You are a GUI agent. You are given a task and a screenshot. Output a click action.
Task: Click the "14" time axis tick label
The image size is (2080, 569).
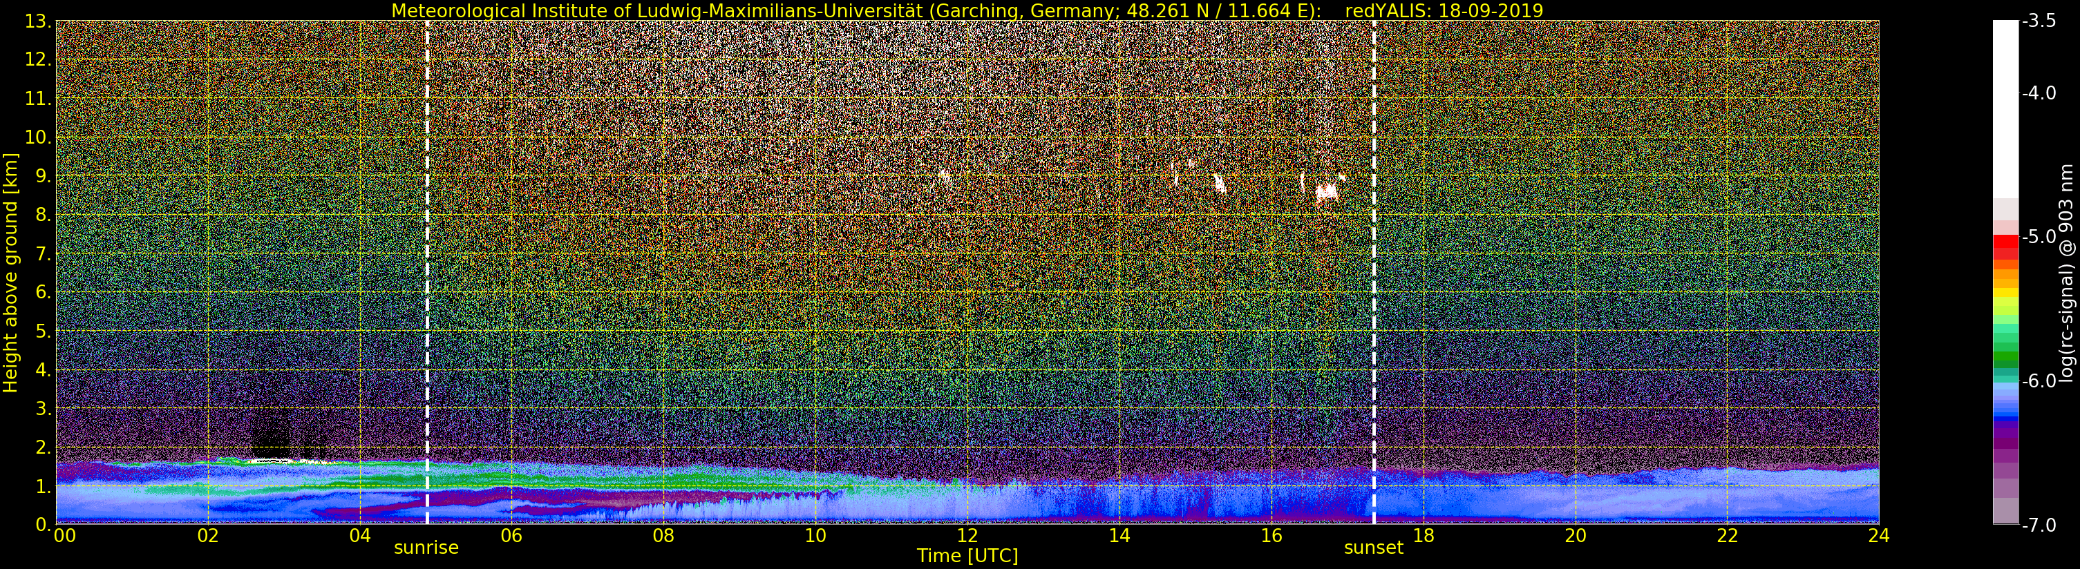pos(1119,536)
